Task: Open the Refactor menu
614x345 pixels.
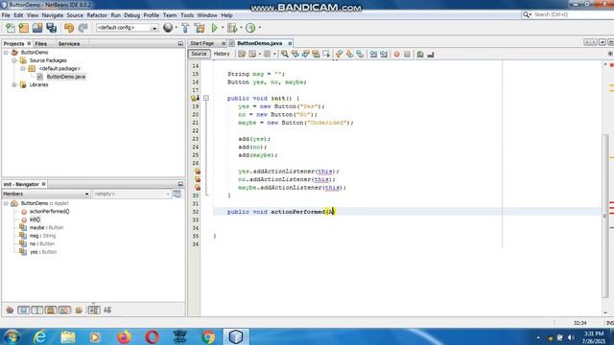Action: pos(97,15)
